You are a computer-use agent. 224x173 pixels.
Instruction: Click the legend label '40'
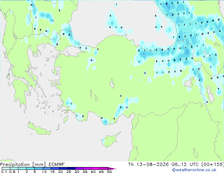coord(93,172)
